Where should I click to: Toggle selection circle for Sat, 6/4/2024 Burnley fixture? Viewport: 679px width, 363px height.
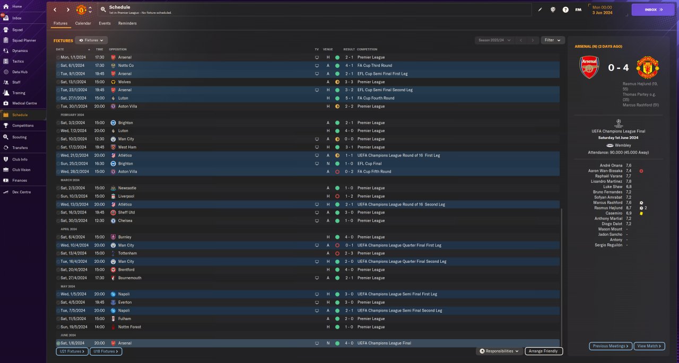[x=58, y=237]
